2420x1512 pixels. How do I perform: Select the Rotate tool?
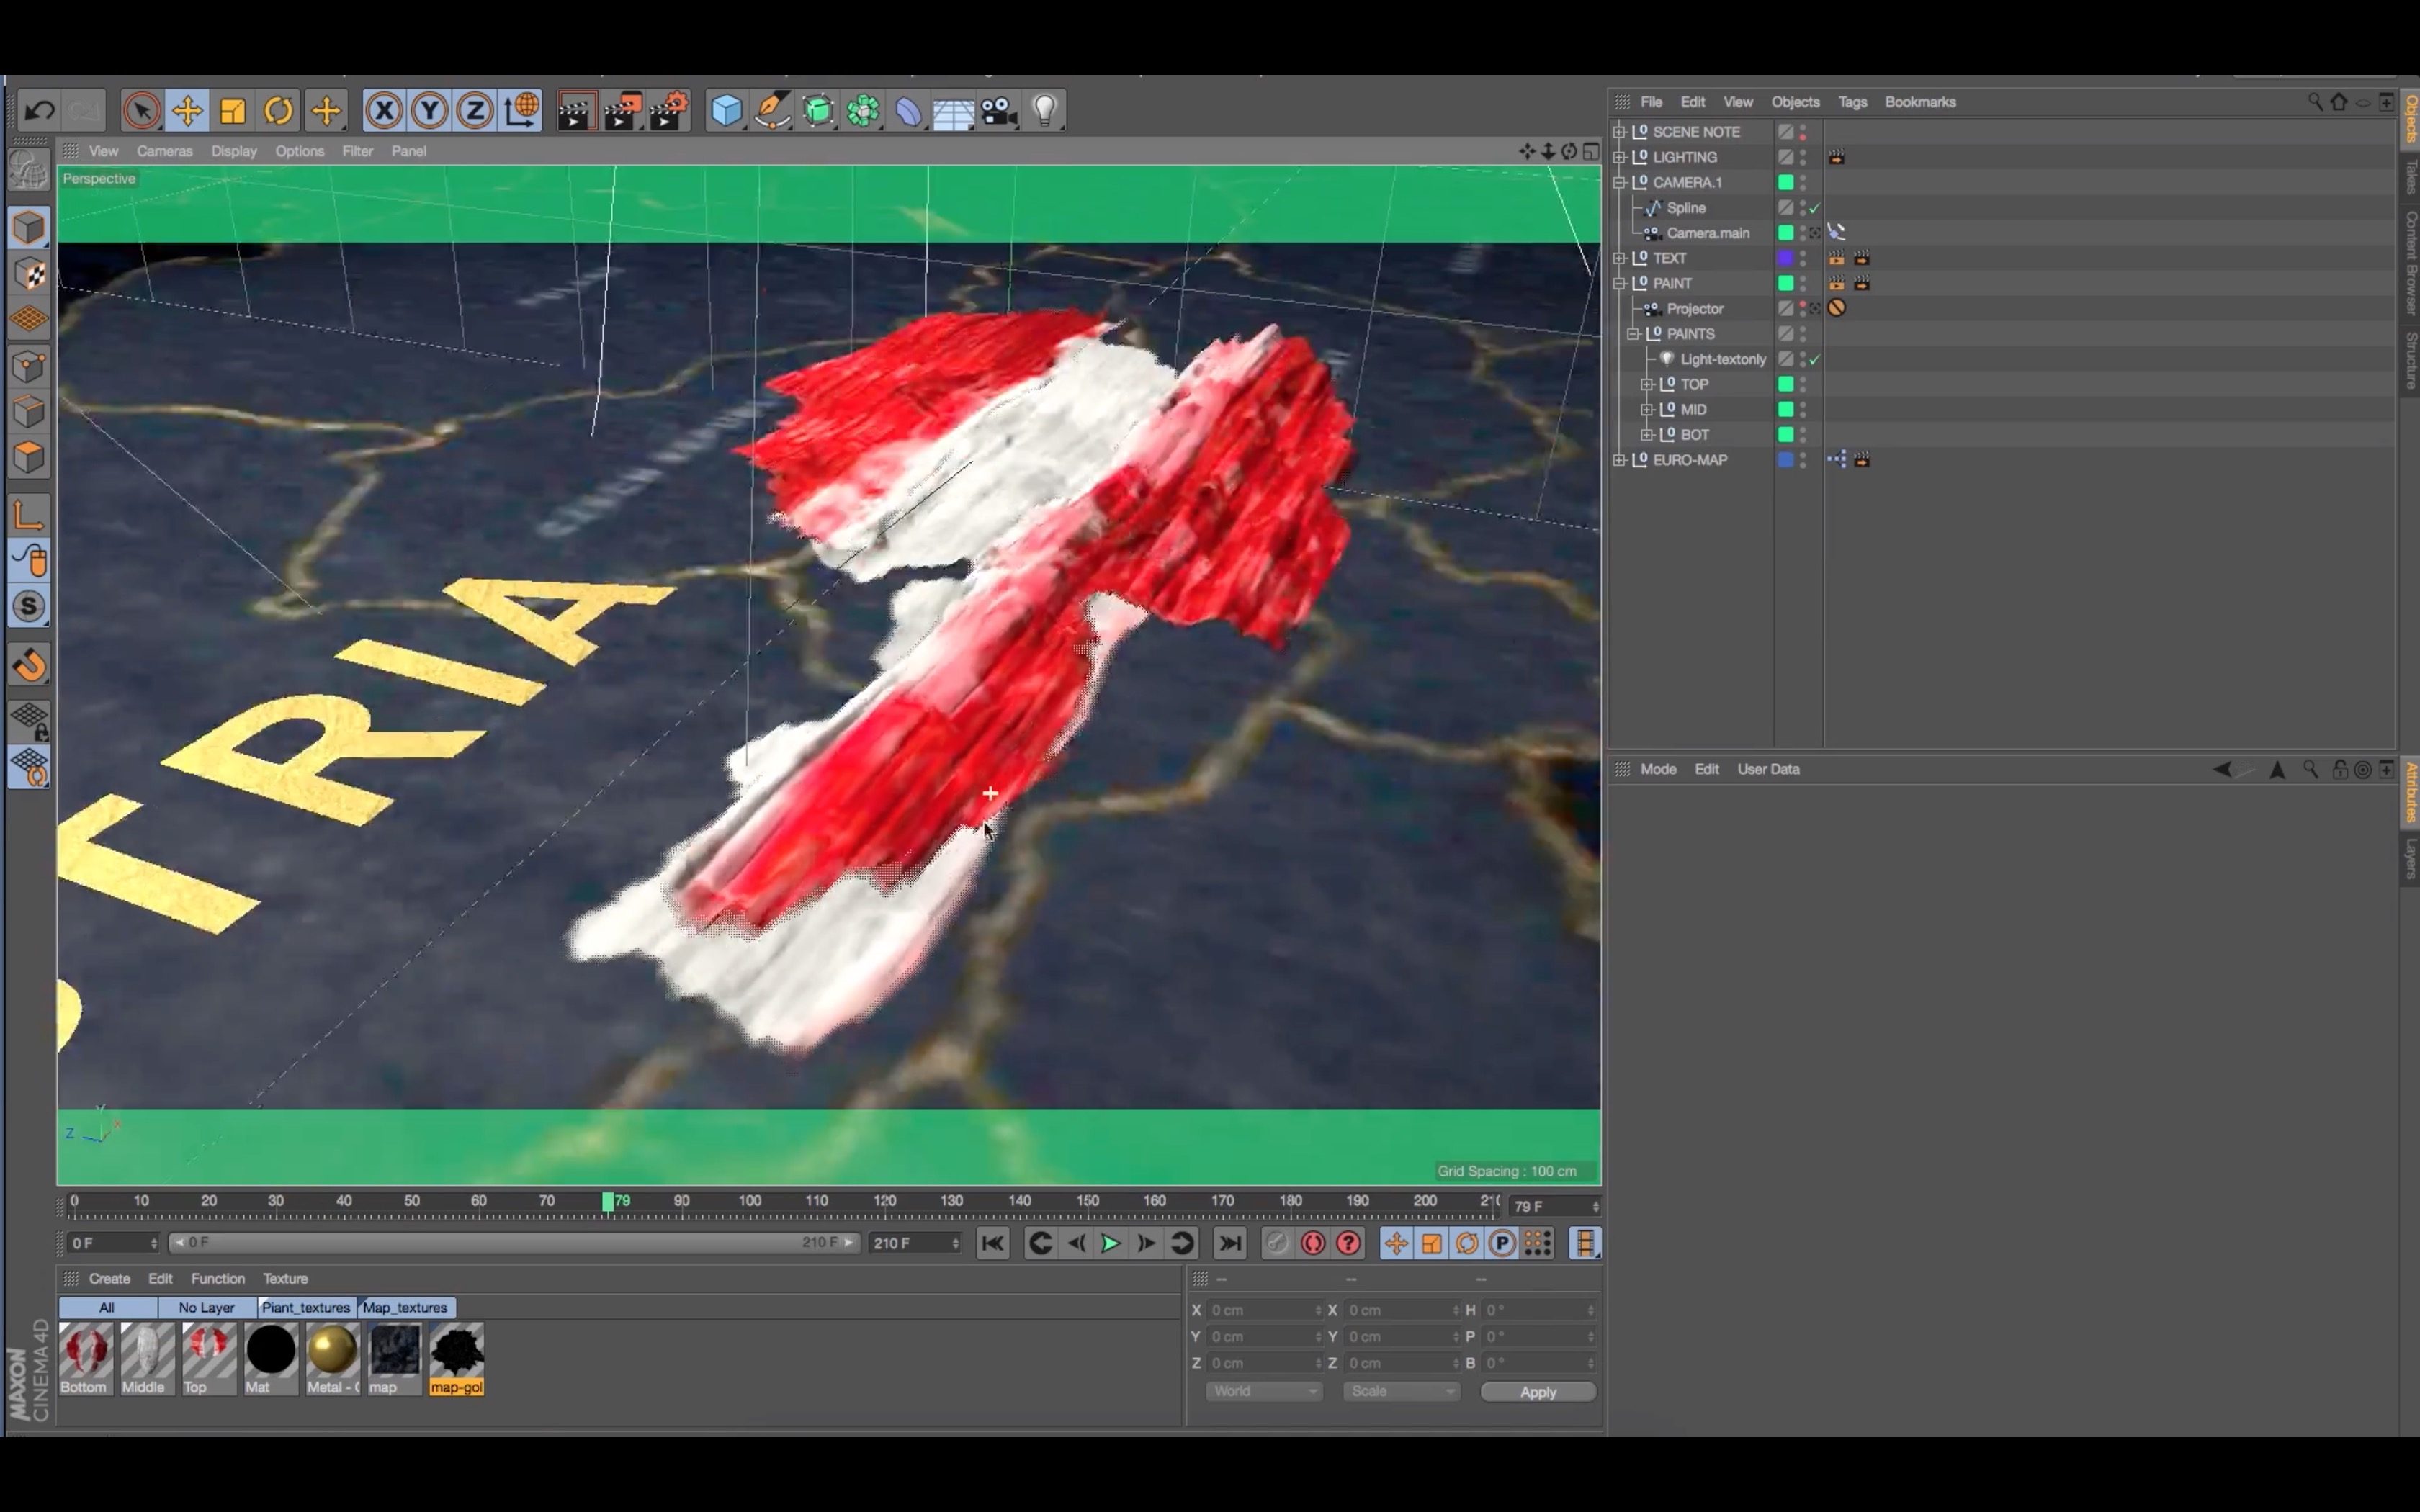(279, 110)
